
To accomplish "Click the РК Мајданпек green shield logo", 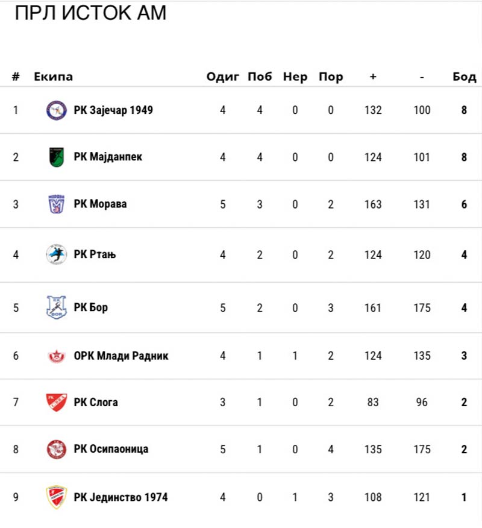I will pos(57,157).
